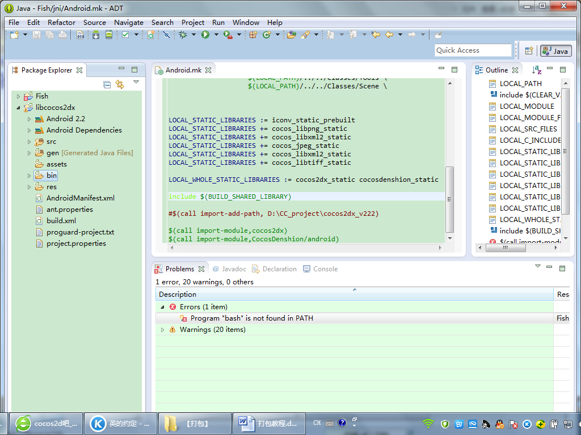
Task: Click the Save icon in toolbar
Action: [x=36, y=35]
